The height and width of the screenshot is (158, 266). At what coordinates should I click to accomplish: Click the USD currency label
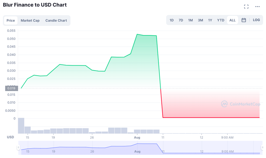(10, 137)
